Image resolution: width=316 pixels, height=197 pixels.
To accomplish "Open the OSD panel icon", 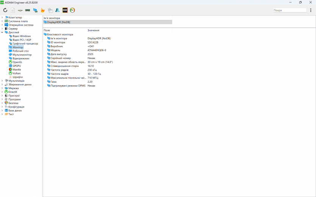I will [65, 10].
